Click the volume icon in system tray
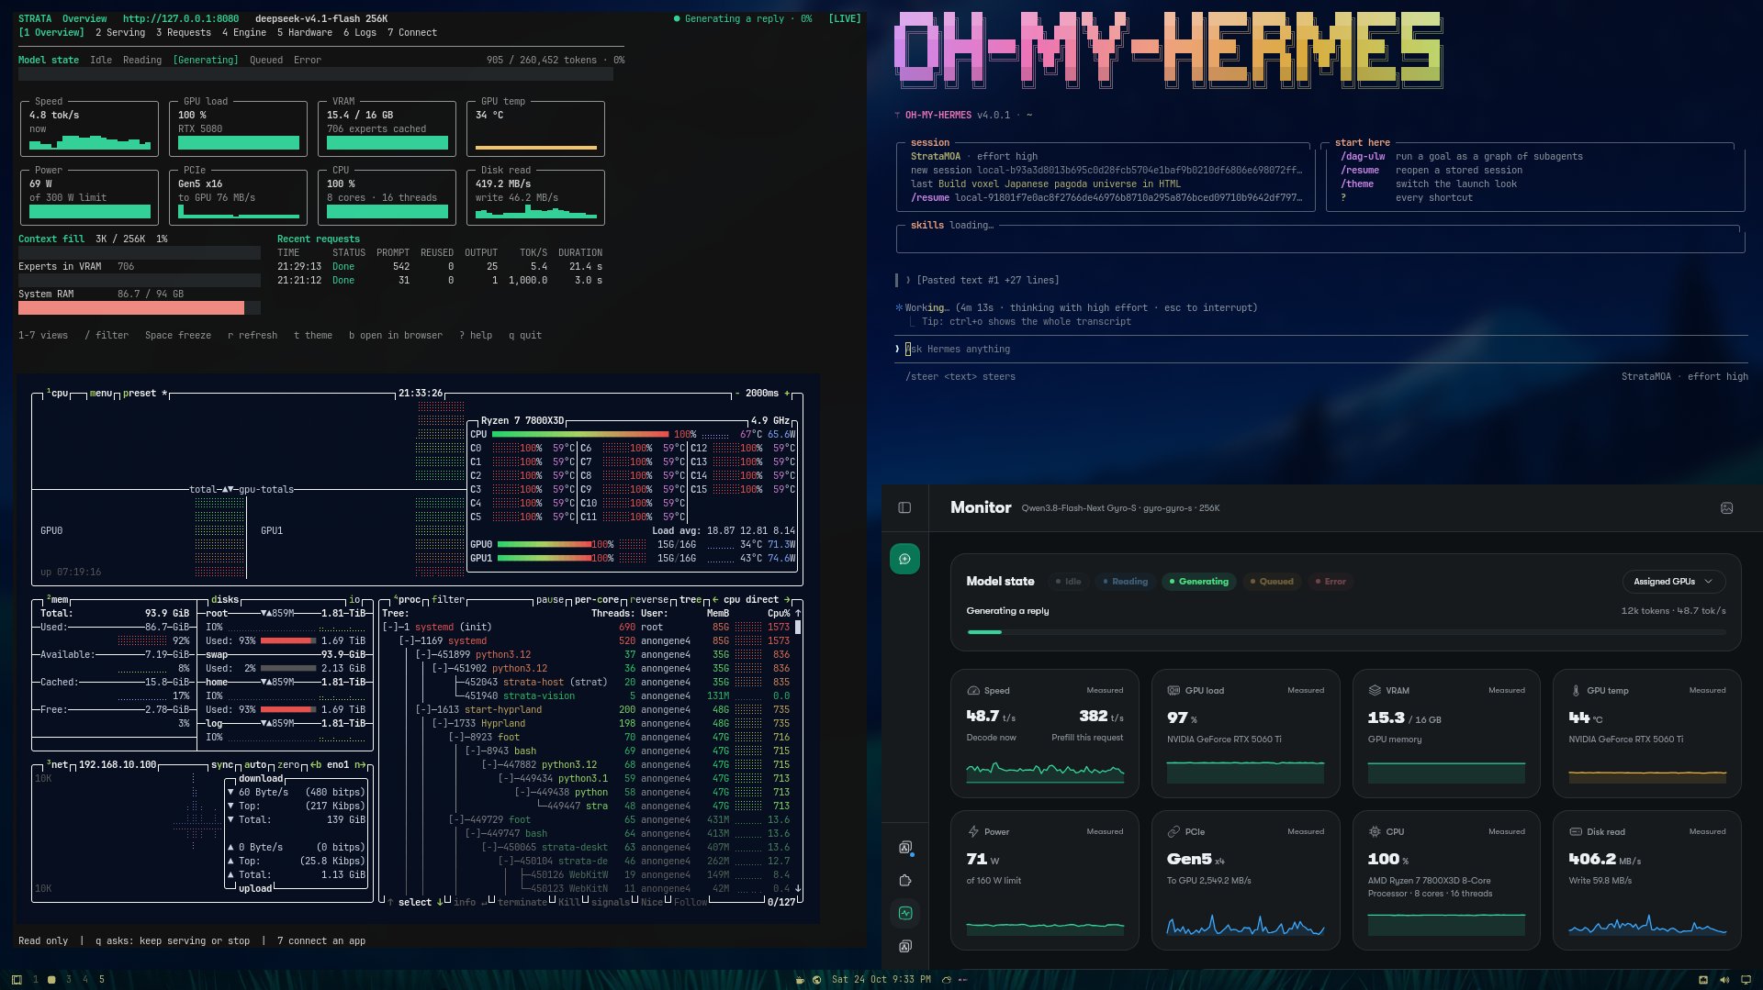 click(1725, 979)
